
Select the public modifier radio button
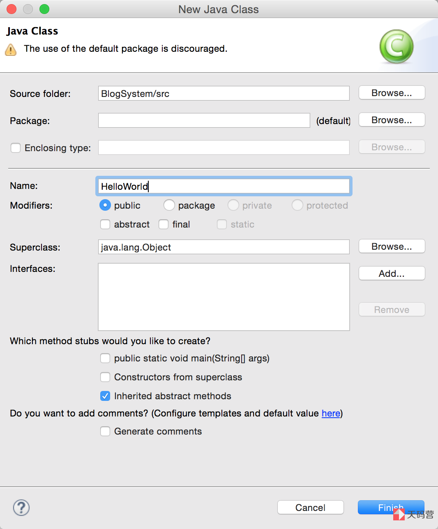coord(105,205)
